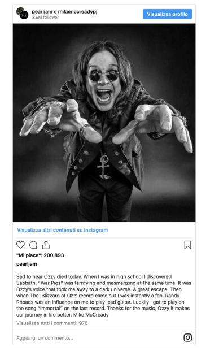Share the post using share icon

(46, 245)
